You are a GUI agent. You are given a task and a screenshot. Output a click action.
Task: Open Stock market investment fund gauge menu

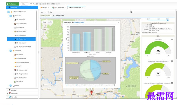172,61
